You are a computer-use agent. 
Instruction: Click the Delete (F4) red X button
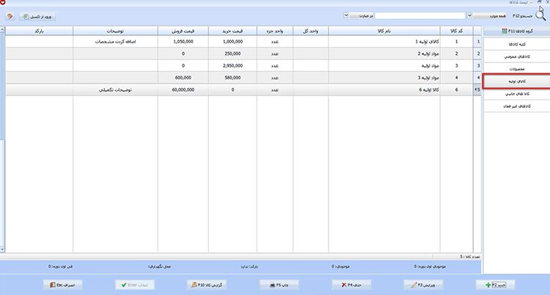click(351, 285)
